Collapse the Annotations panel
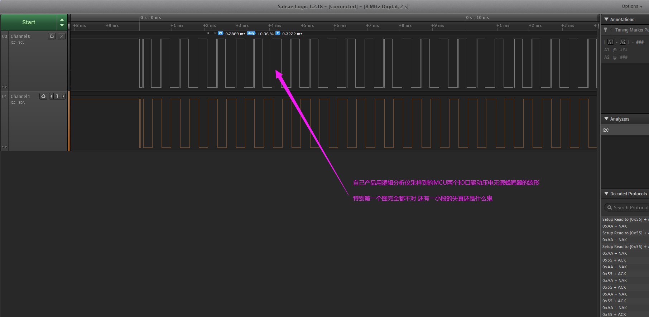The width and height of the screenshot is (649, 317). click(606, 19)
